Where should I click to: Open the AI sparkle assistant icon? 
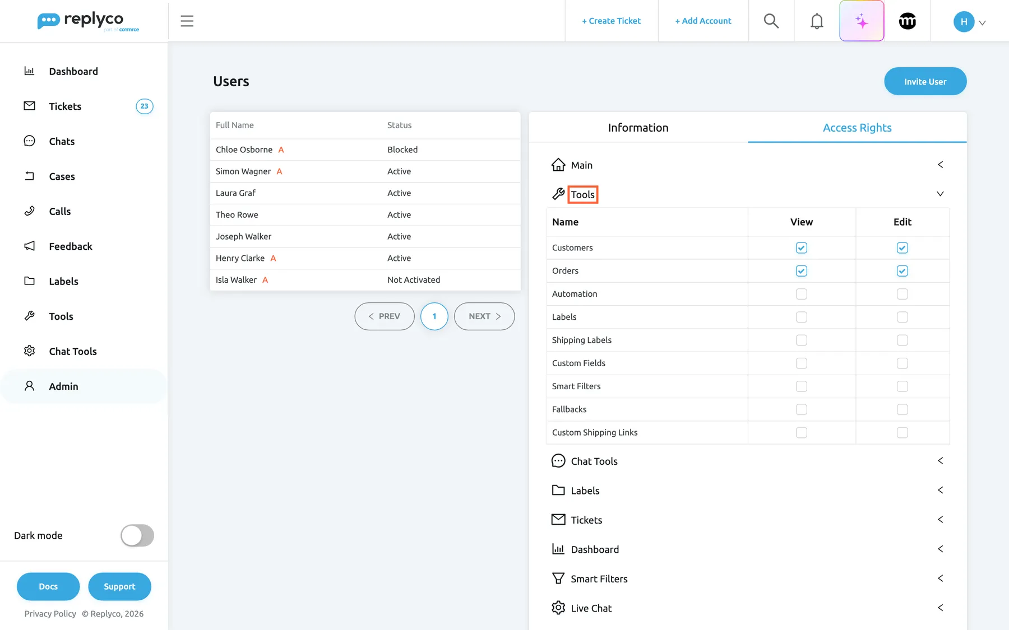(862, 21)
